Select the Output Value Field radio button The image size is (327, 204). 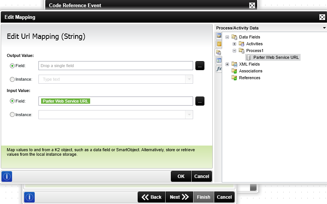12,66
